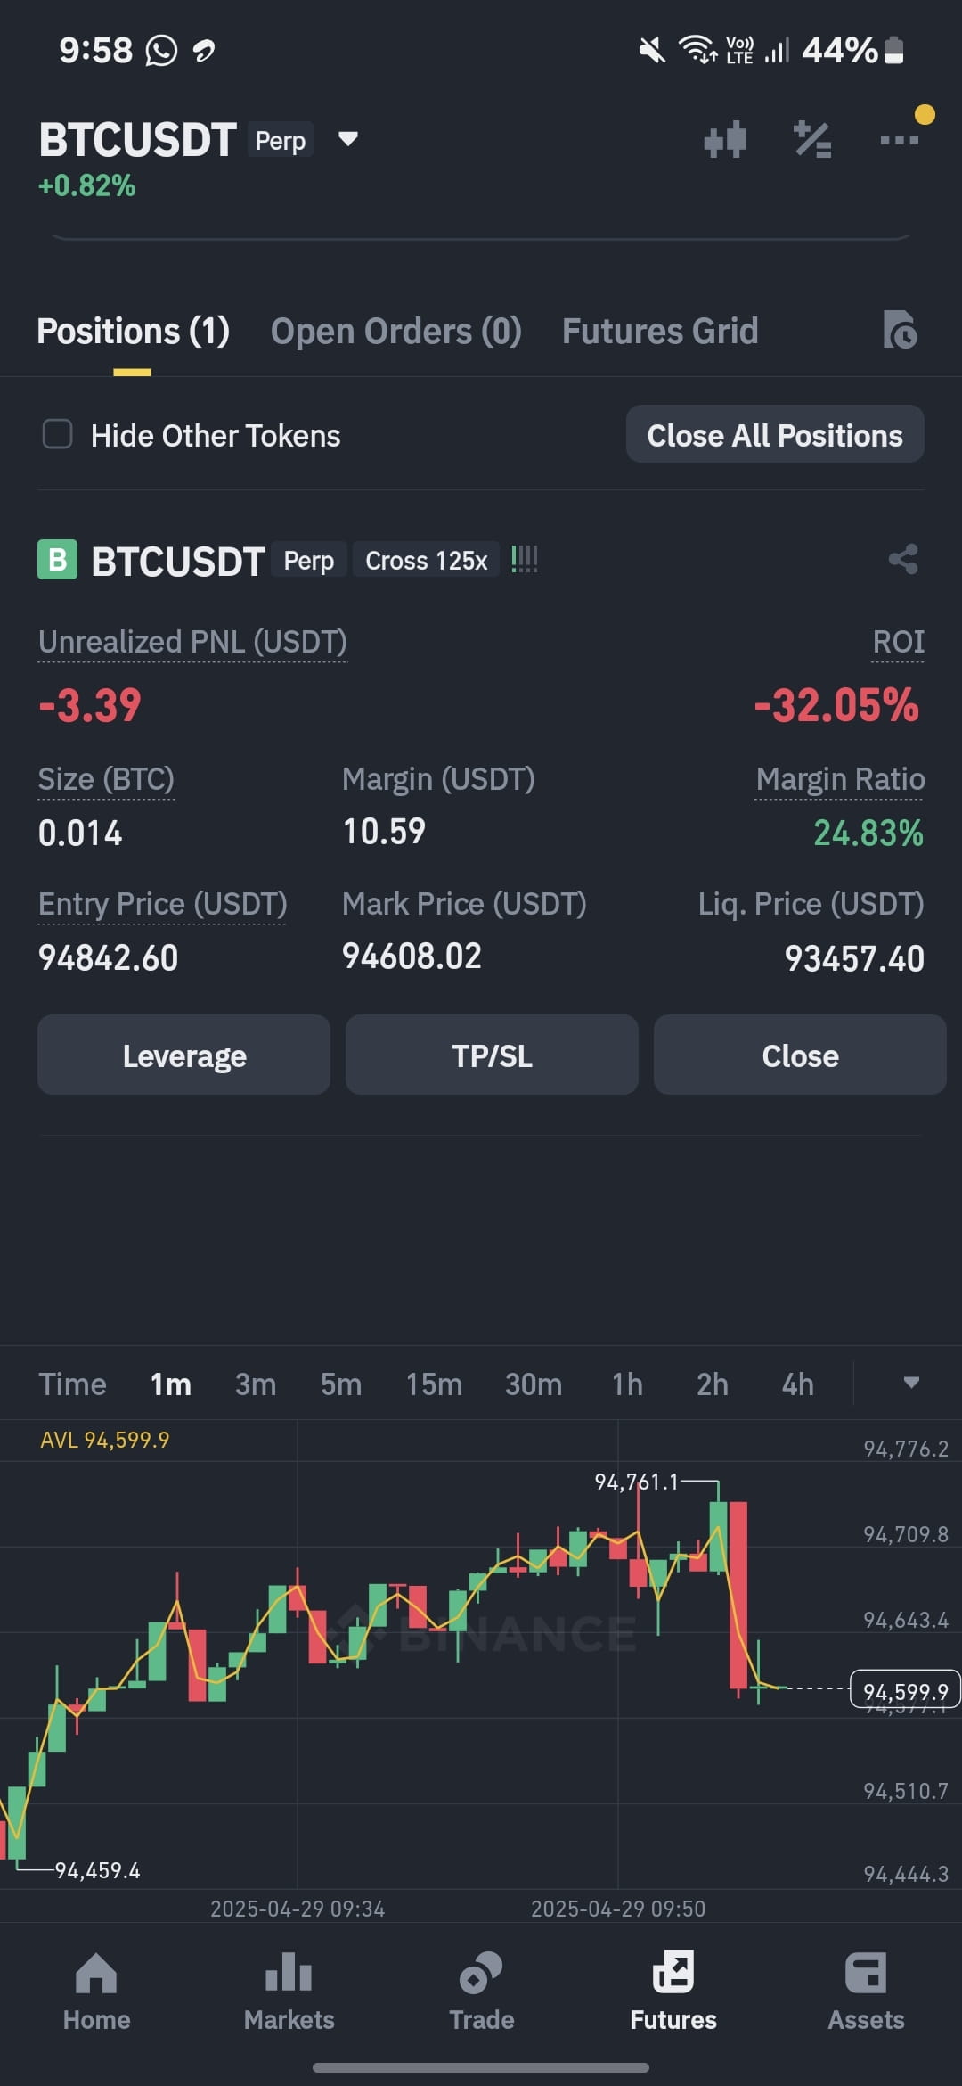This screenshot has height=2086, width=962.
Task: Expand more chart interval options arrow
Action: click(x=911, y=1383)
